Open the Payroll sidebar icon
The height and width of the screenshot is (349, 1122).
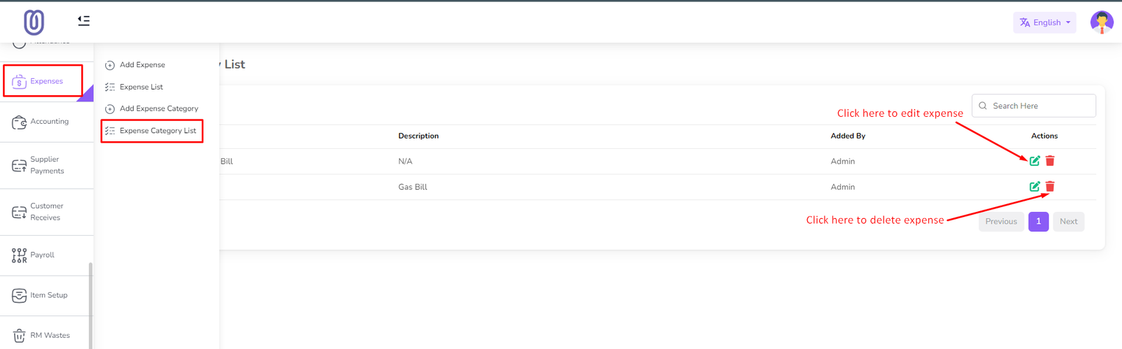[20, 255]
